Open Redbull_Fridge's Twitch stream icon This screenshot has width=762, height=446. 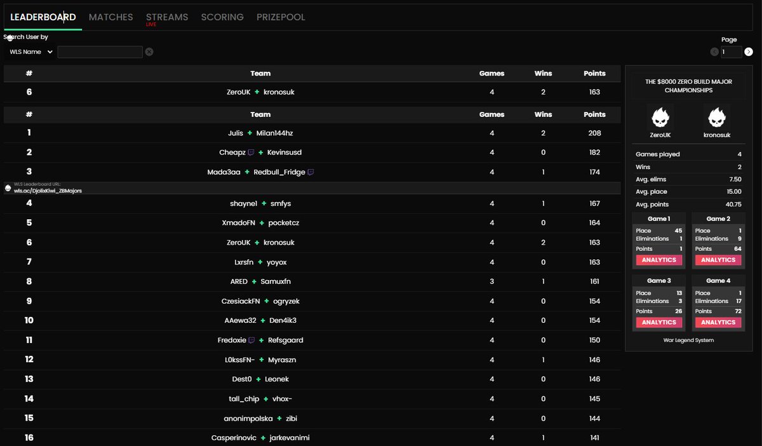click(311, 172)
